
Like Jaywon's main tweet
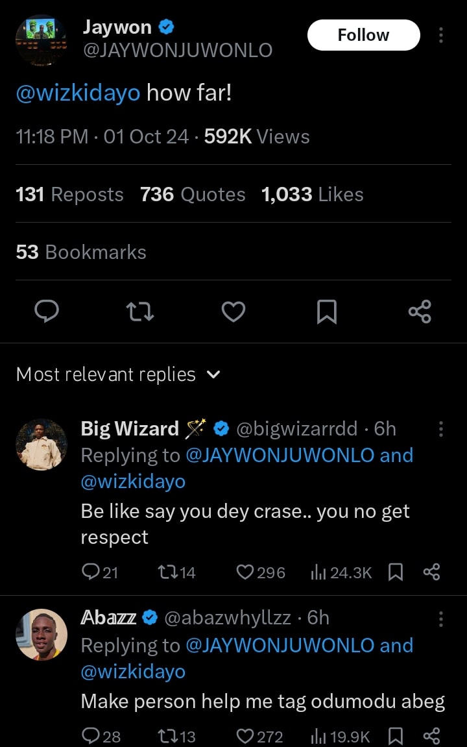pyautogui.click(x=233, y=312)
